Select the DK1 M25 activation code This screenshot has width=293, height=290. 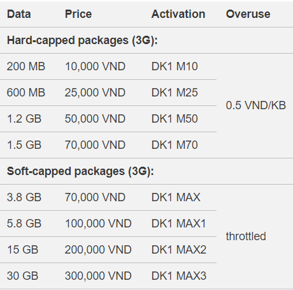coord(175,93)
